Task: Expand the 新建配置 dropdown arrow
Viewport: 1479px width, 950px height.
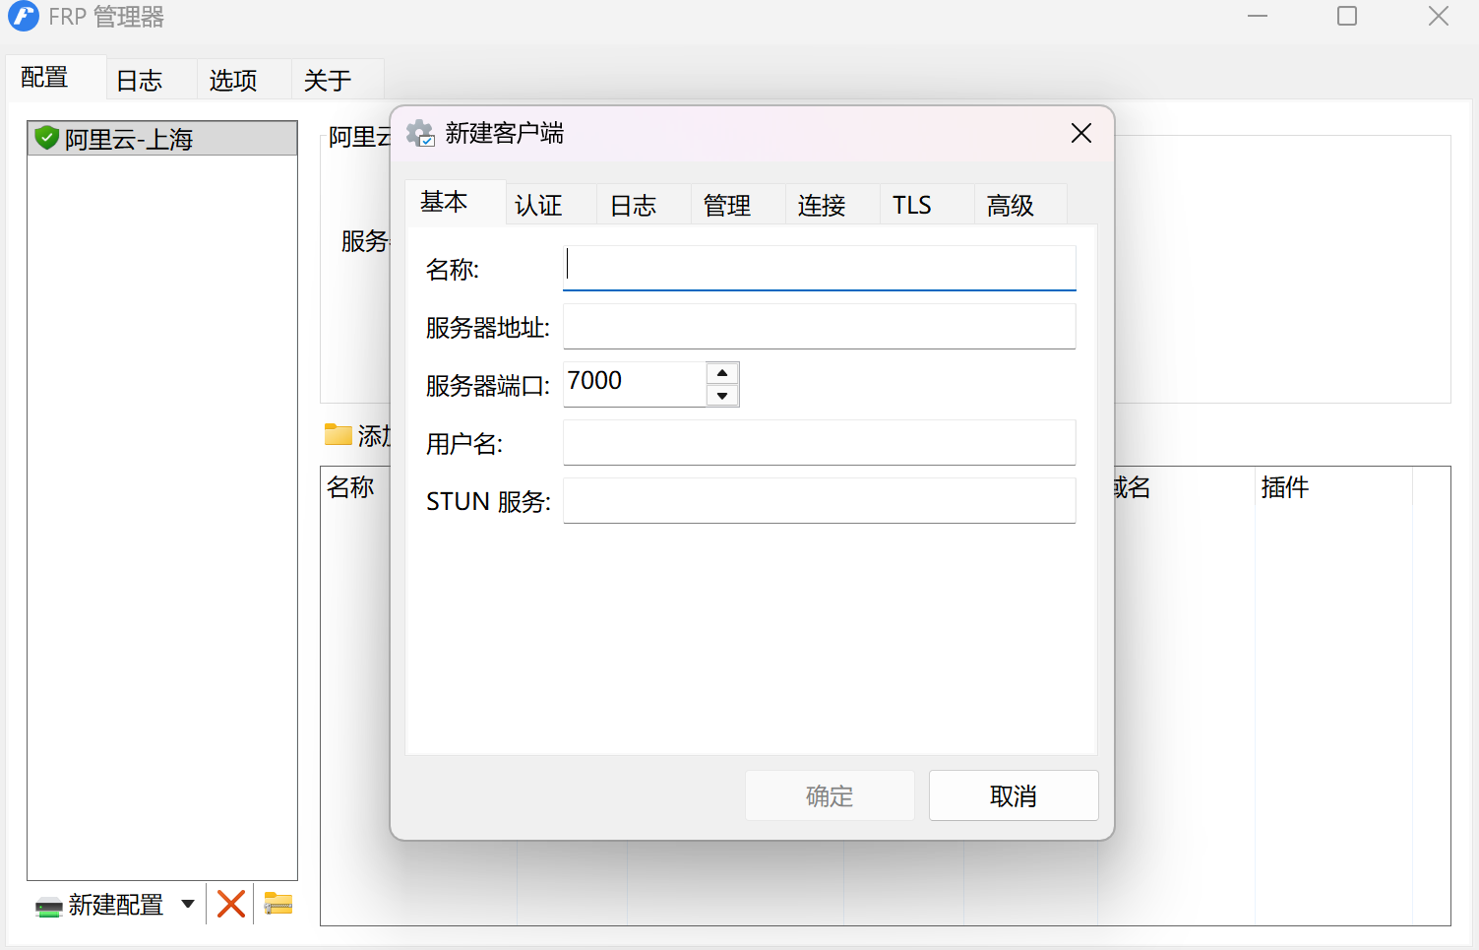Action: (x=188, y=904)
